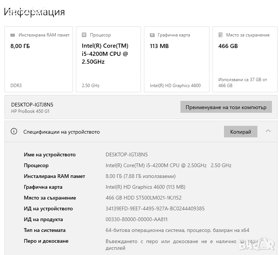Image resolution: width=279 pixels, height=255 pixels.
Task: Click the Копирай button
Action: click(x=241, y=132)
